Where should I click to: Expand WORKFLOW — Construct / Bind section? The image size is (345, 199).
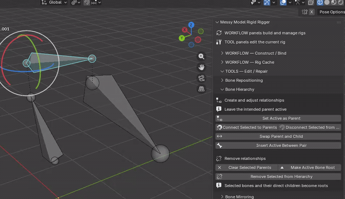(x=222, y=53)
